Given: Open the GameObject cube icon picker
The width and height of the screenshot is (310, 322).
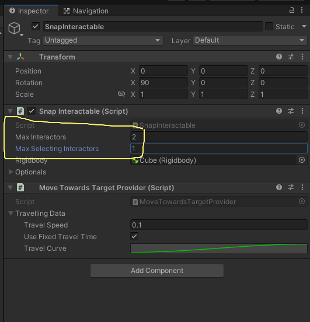Looking at the screenshot, I should click(15, 29).
